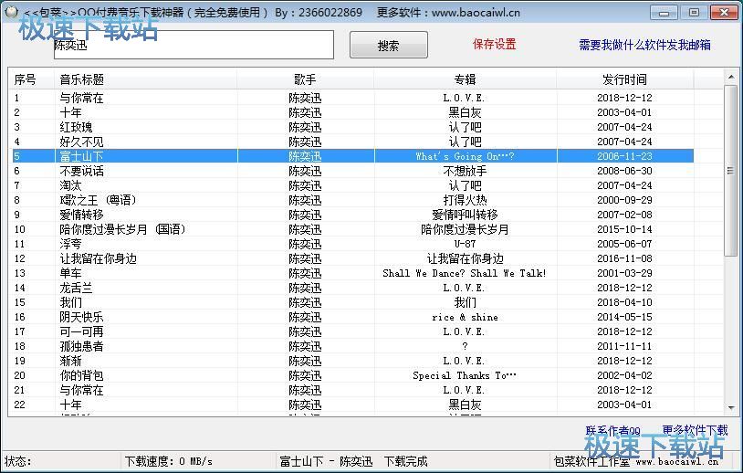This screenshot has width=743, height=473.
Task: Select row 22 song 十年
Action: click(70, 405)
